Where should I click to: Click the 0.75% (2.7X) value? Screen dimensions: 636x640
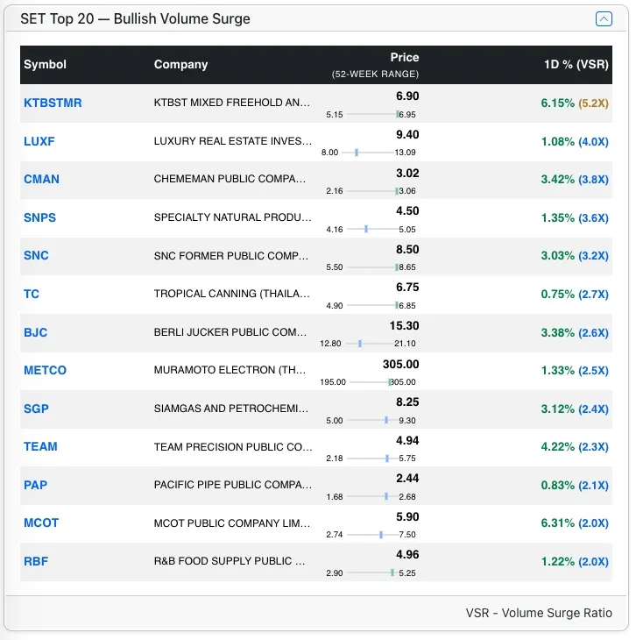[x=575, y=295]
